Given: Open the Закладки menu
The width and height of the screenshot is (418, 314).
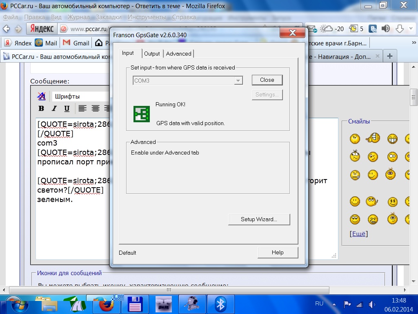Looking at the screenshot, I should tap(108, 17).
